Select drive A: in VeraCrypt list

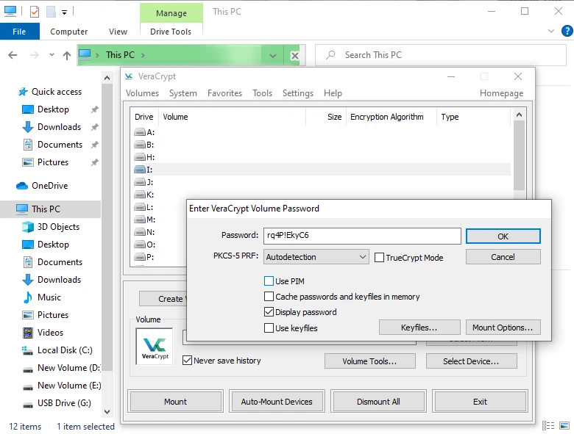[x=322, y=132]
